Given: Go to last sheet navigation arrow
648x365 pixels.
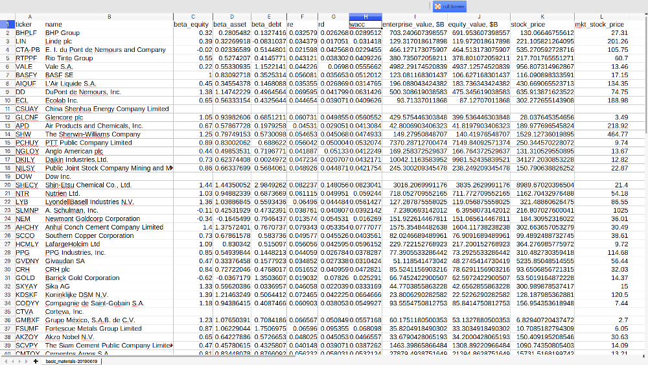Looking at the screenshot, I should click(x=27, y=361).
